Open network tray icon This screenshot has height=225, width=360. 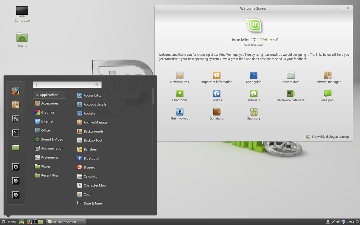(x=333, y=222)
